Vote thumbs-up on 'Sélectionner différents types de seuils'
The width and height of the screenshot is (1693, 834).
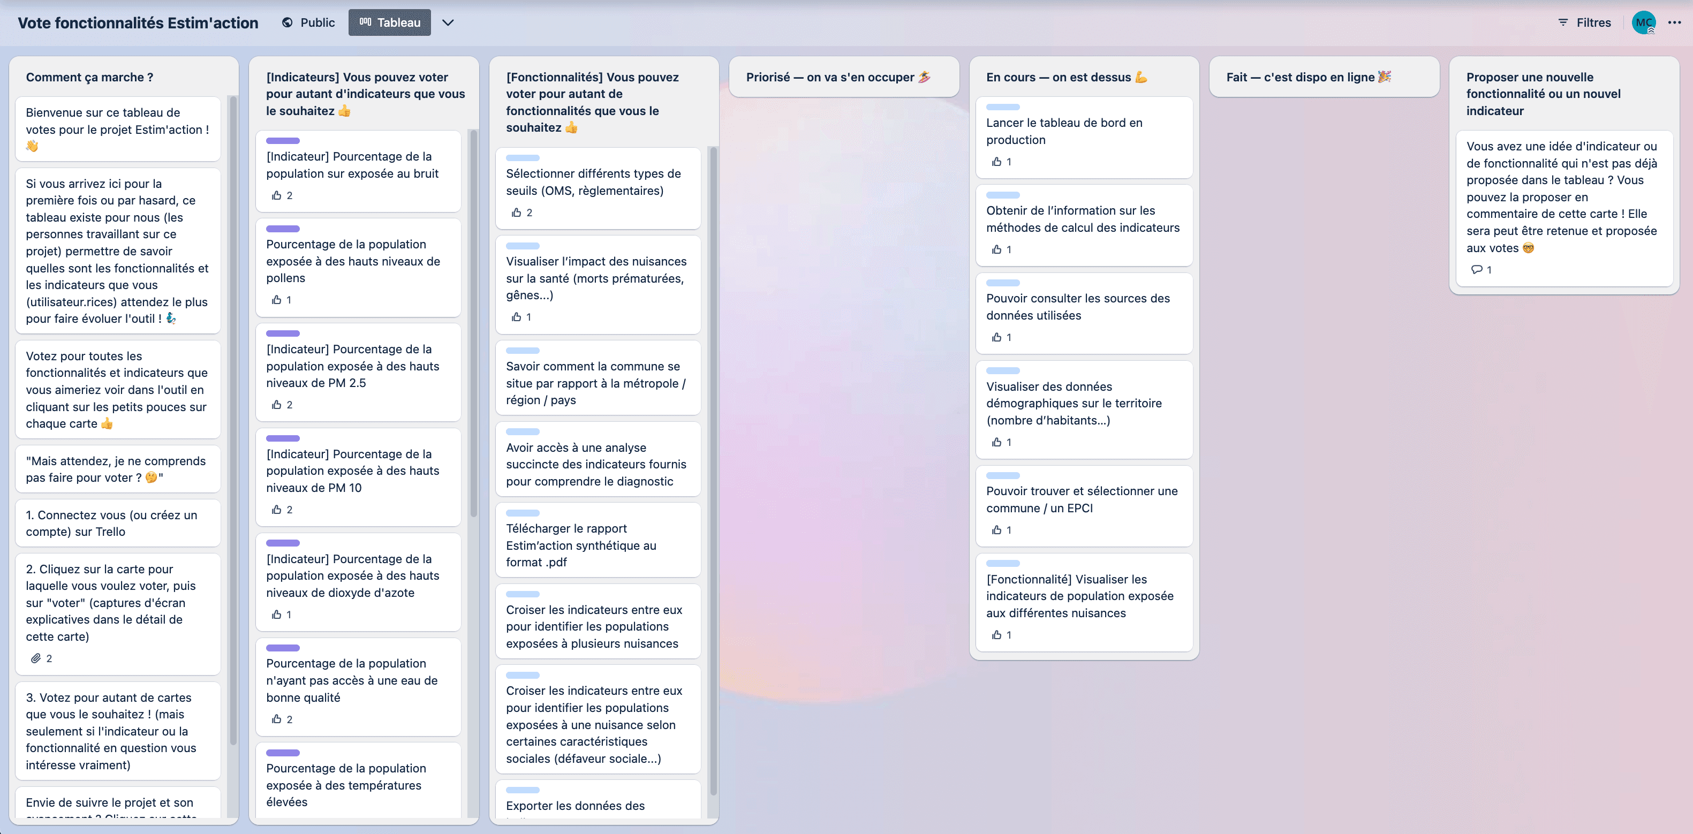click(x=517, y=213)
